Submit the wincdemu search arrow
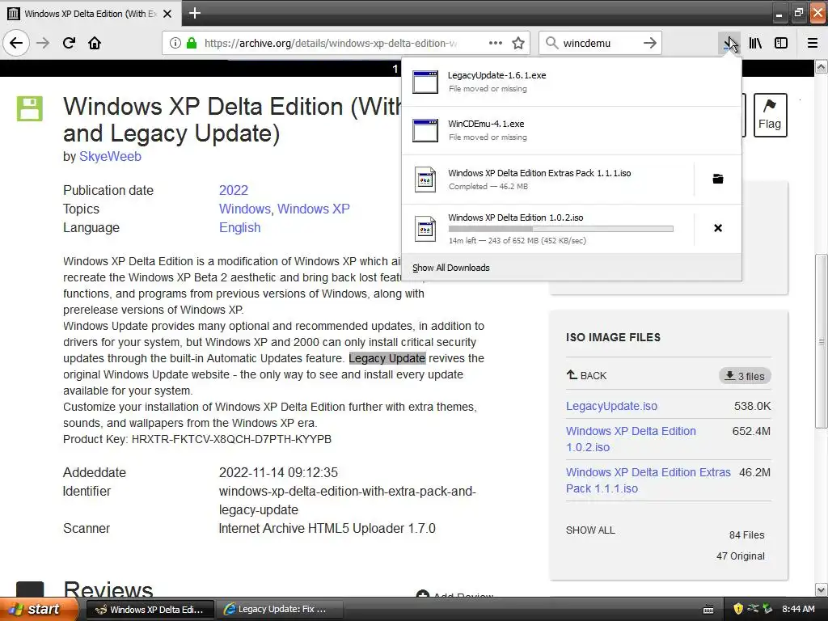 [650, 43]
